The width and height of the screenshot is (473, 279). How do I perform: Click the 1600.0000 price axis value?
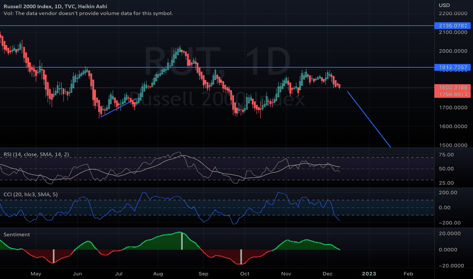pos(453,126)
